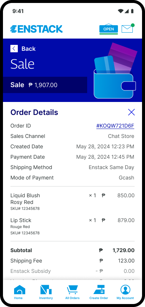Open order ID #KOQW721D6F link
The height and width of the screenshot is (307, 145).
pyautogui.click(x=115, y=126)
